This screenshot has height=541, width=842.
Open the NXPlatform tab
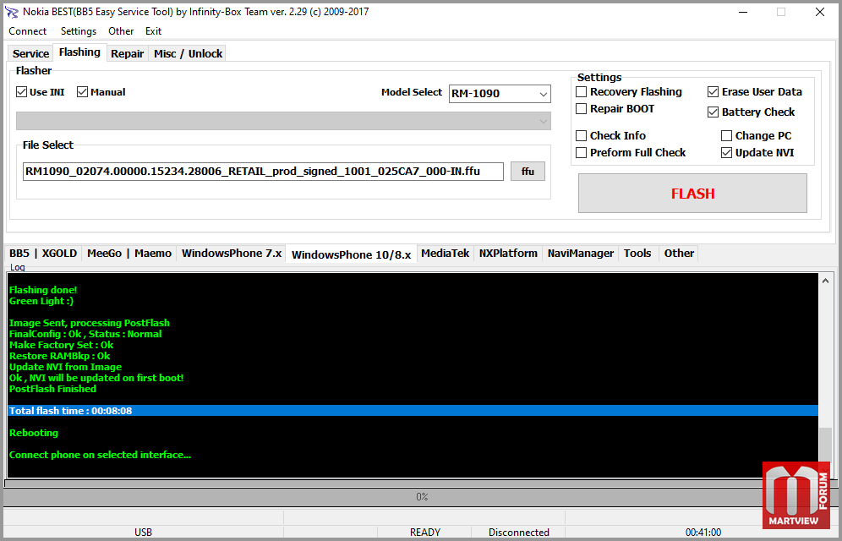point(508,254)
